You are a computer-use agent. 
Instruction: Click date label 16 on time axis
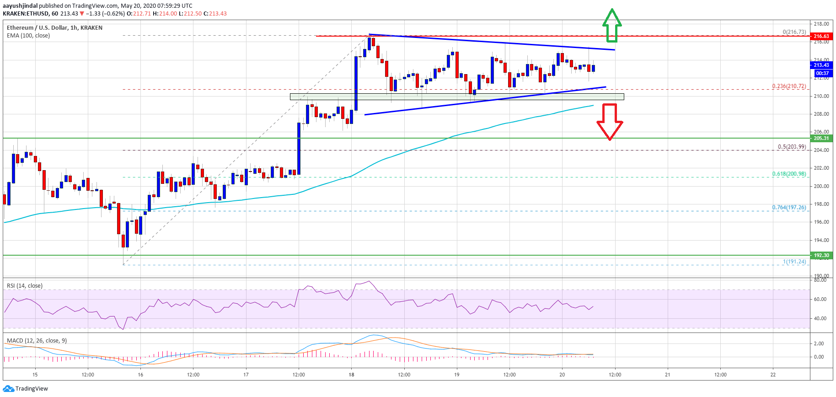pos(140,375)
